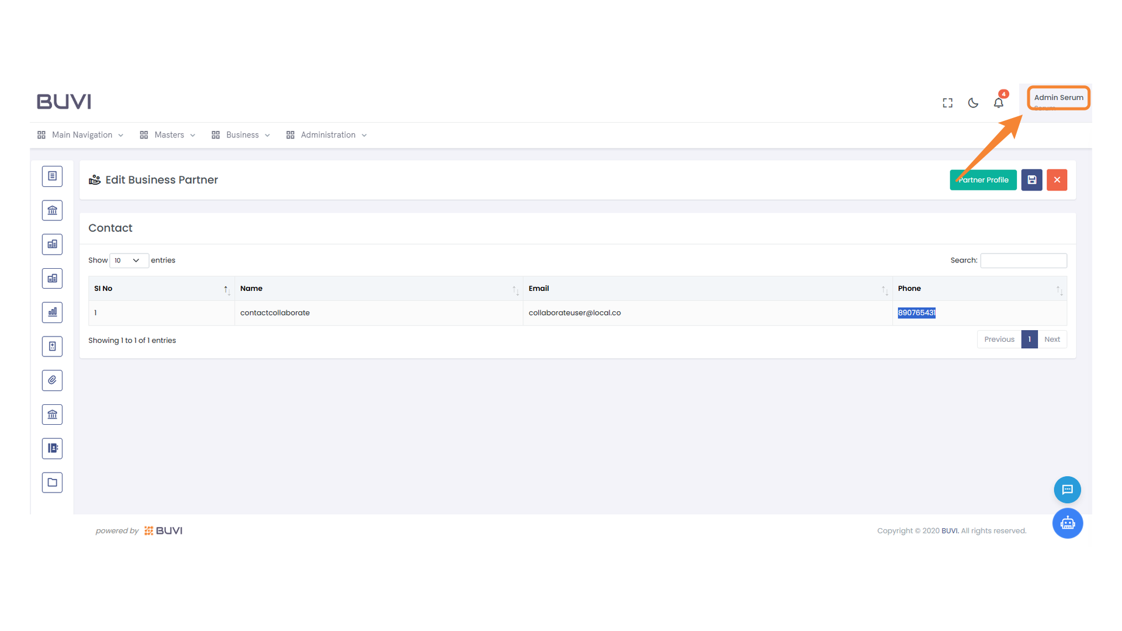
Task: Expand the Masters dropdown menu
Action: click(168, 134)
